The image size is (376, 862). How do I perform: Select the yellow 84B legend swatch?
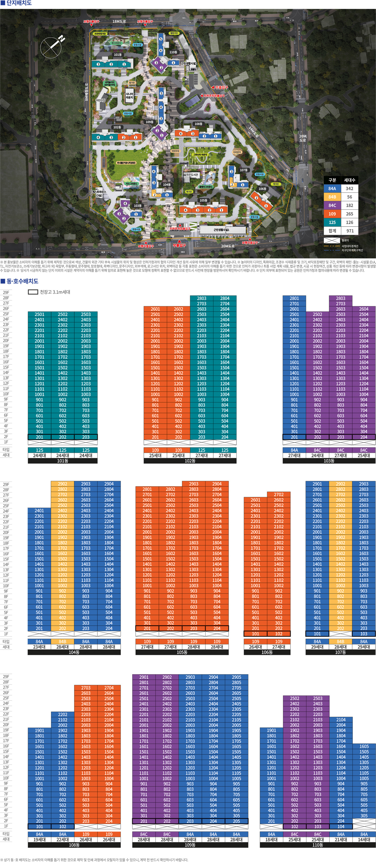332,197
